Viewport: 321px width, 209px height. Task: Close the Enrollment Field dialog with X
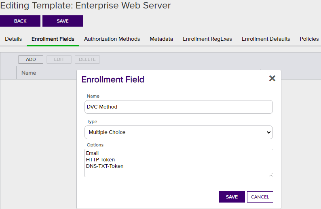point(272,78)
